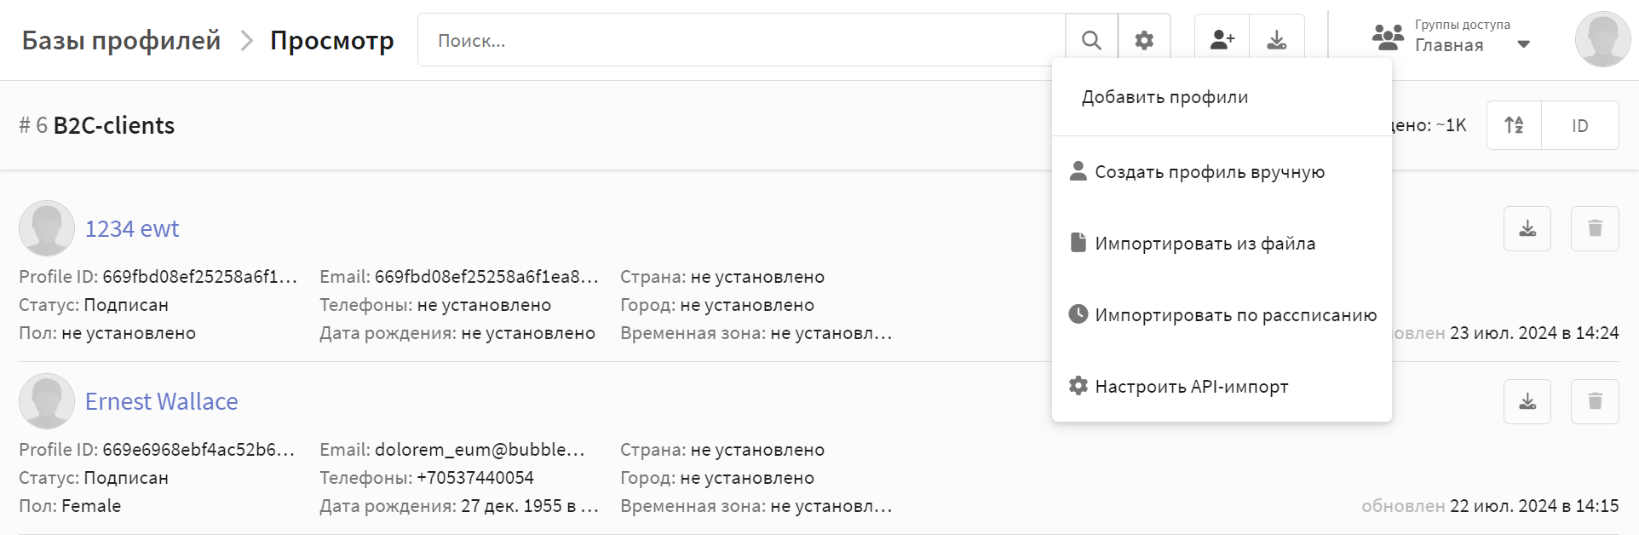Open the user account avatar menu

pos(1602,39)
